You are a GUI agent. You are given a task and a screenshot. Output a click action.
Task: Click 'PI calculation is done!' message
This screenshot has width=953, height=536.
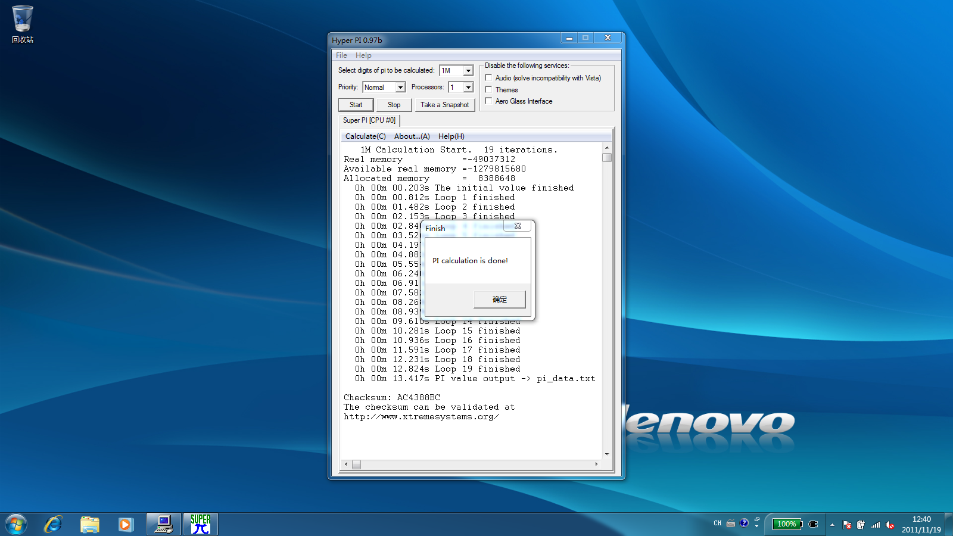pyautogui.click(x=470, y=261)
